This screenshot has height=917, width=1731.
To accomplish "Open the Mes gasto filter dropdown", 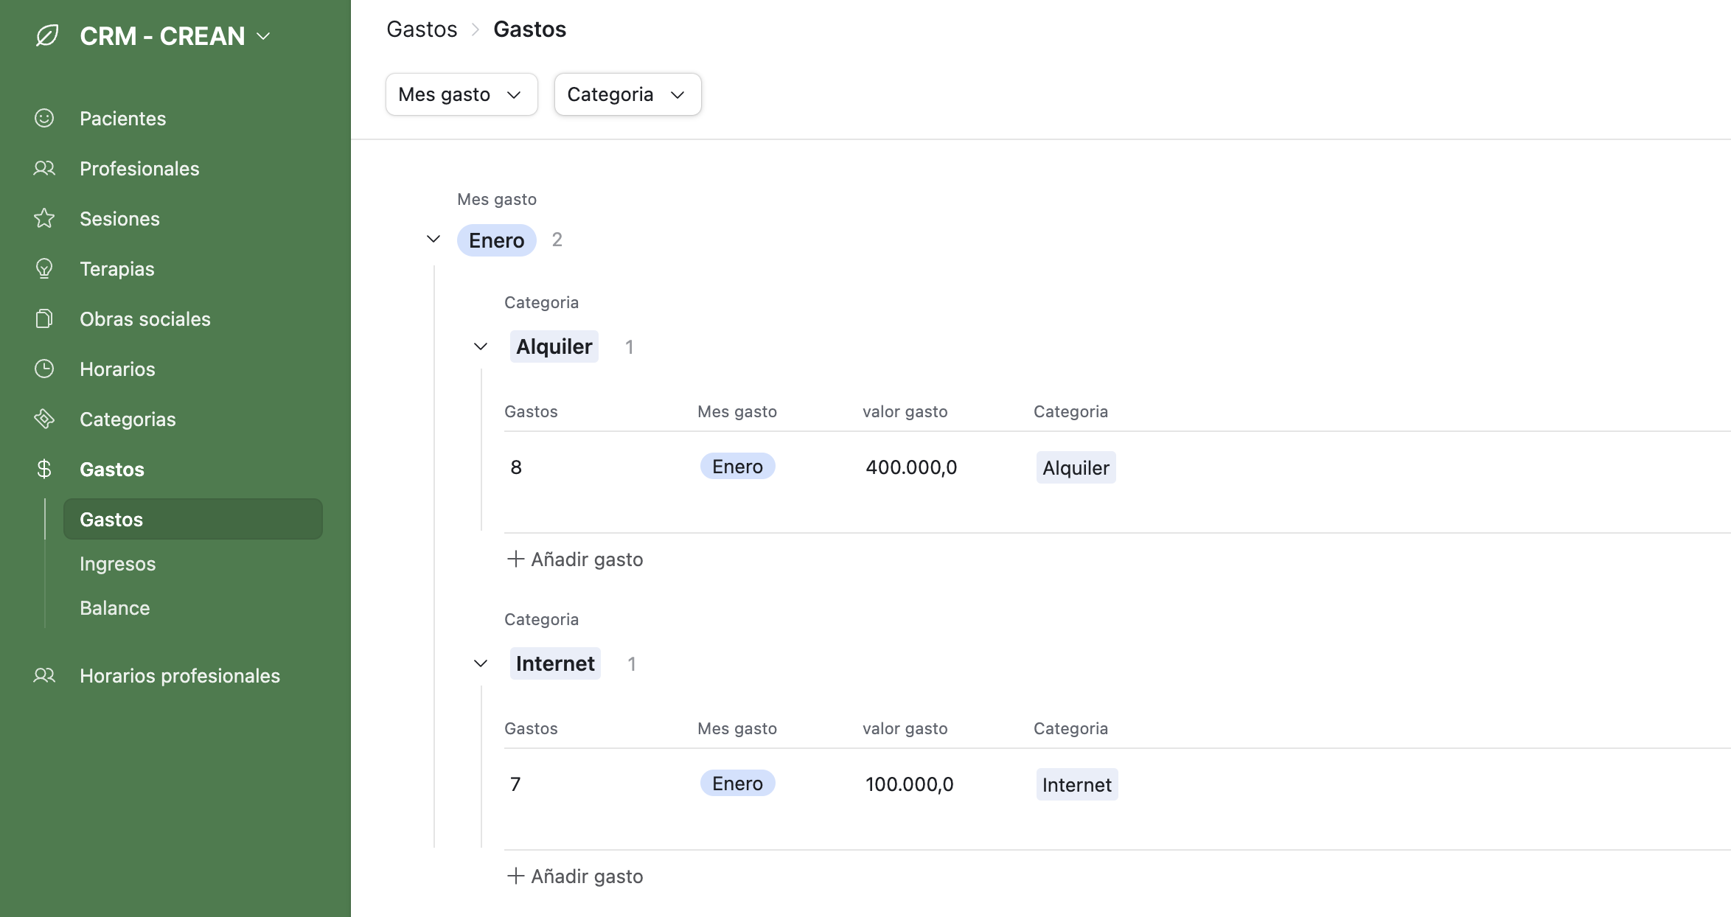I will click(x=461, y=94).
